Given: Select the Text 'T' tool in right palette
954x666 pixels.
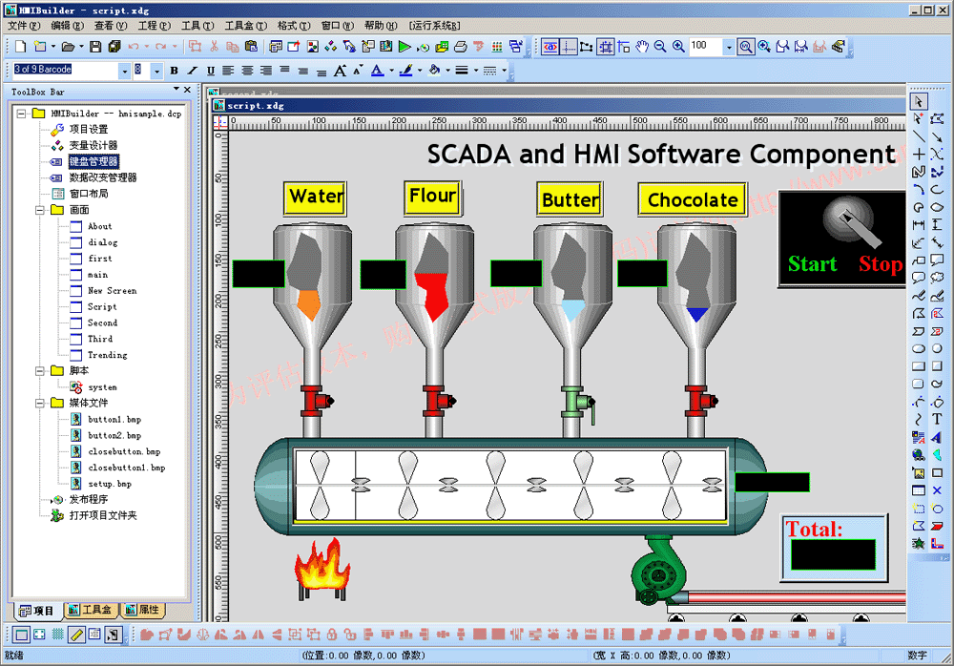Looking at the screenshot, I should [937, 419].
